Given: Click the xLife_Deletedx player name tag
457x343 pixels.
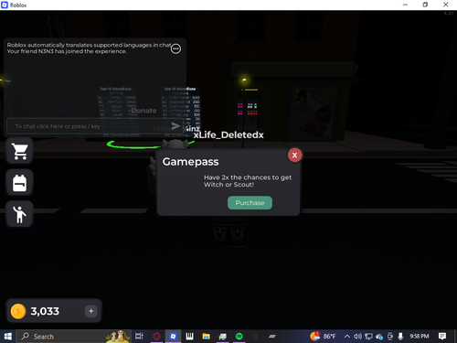Looking at the screenshot, I should click(228, 134).
